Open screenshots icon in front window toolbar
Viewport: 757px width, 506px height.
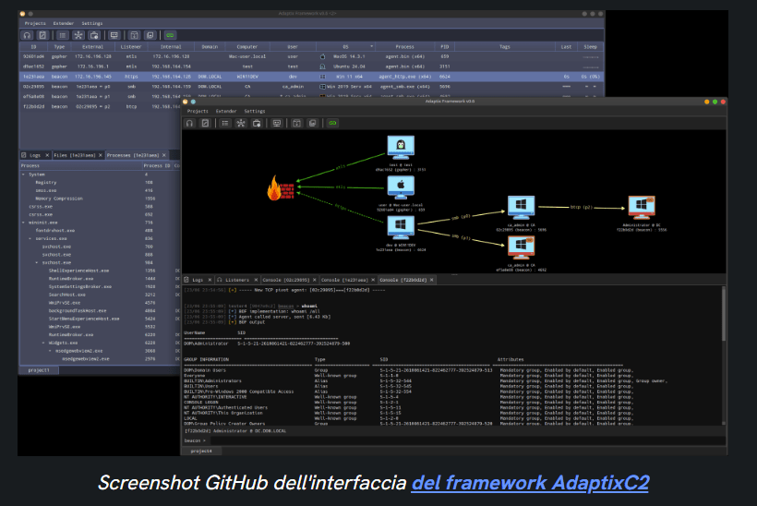[313, 123]
